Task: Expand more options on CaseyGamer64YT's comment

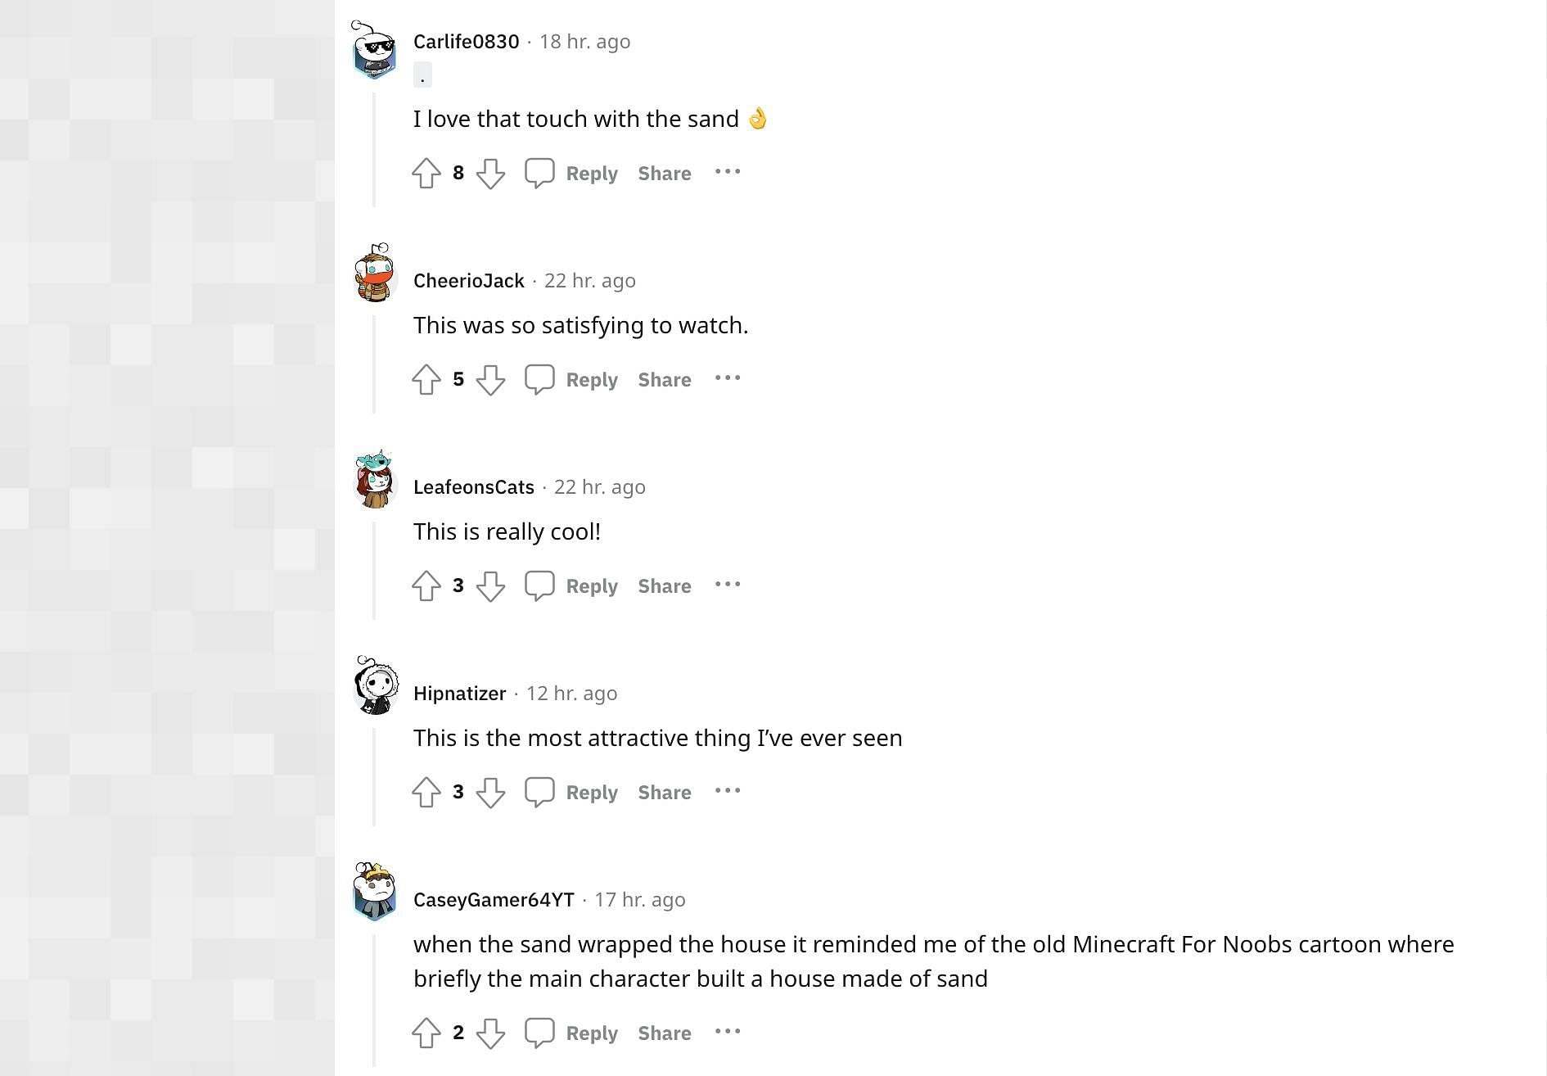Action: click(728, 1032)
